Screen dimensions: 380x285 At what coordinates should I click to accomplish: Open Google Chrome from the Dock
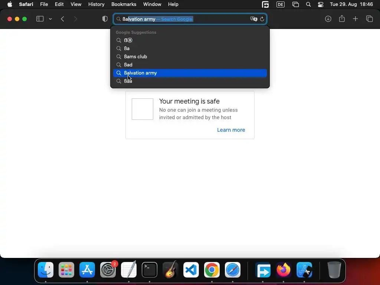point(212,270)
